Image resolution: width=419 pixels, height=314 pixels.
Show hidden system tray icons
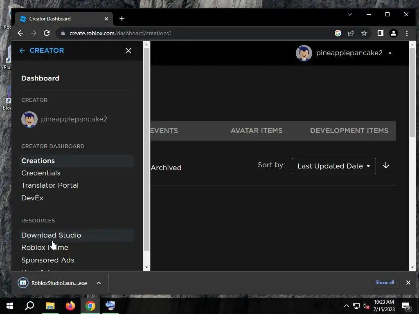346,306
